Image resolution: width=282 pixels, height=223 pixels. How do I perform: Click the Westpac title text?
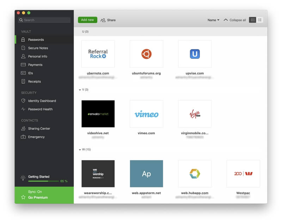click(243, 193)
